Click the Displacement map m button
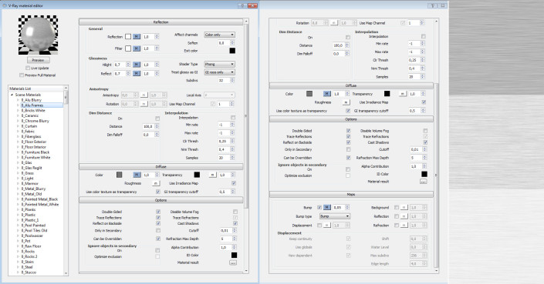Screen dimensions: 544x284 tap(327, 226)
